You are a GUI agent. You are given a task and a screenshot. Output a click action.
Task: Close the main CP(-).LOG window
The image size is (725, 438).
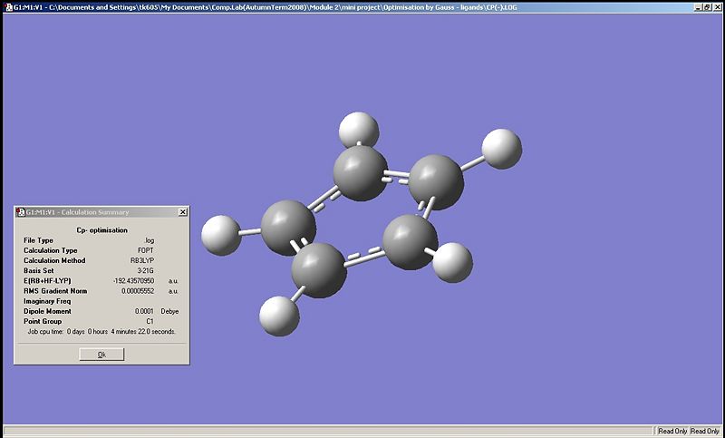[718, 5]
